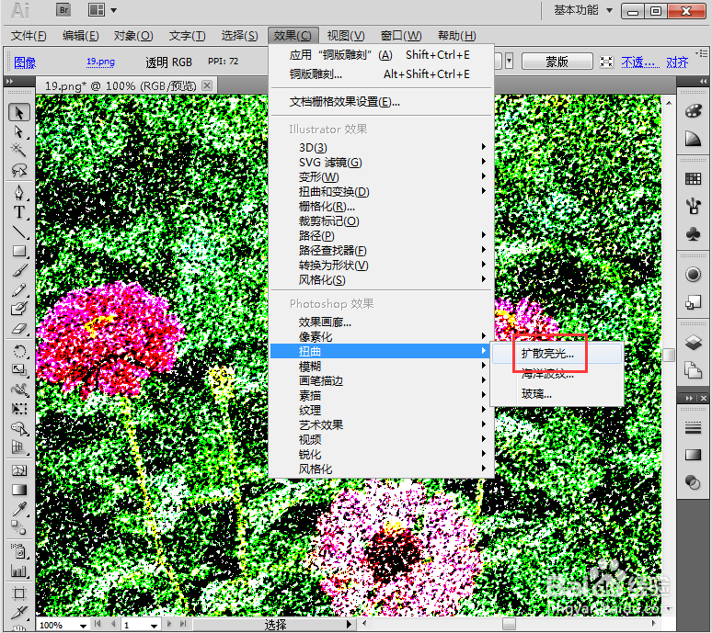
Task: Open the 基本功能 workspace switcher
Action: [583, 10]
